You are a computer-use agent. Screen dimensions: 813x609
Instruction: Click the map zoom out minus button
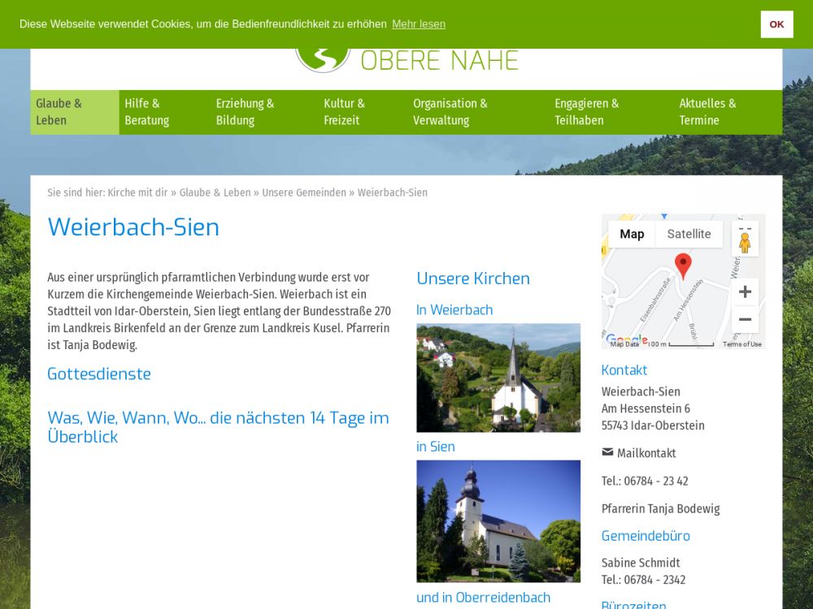[745, 319]
